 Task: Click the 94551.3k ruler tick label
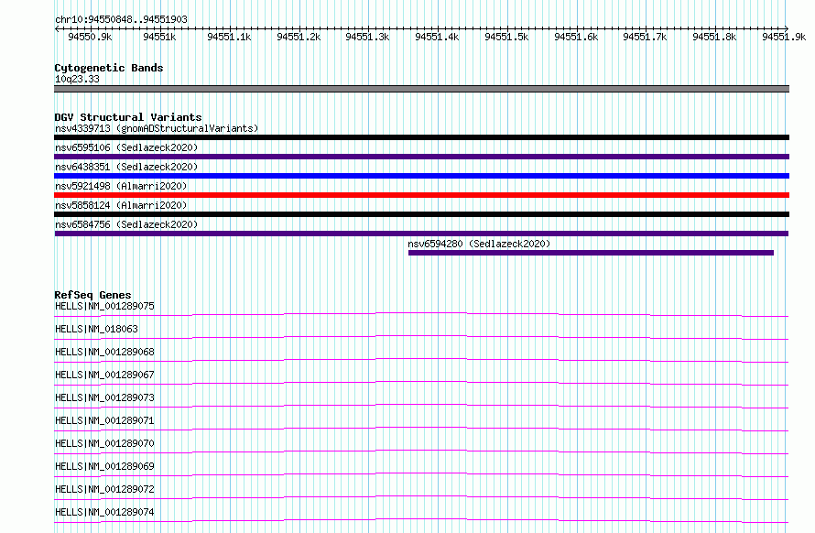coord(367,37)
